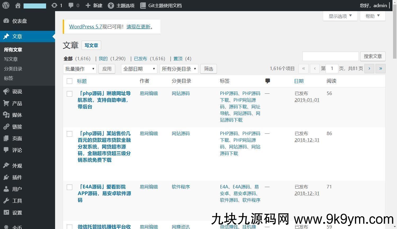Select the checkbox for 爱看影院APP源码 post
Image resolution: width=397 pixels, height=229 pixels.
click(x=69, y=187)
